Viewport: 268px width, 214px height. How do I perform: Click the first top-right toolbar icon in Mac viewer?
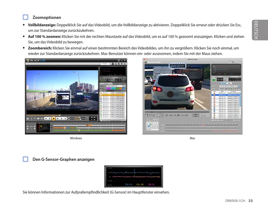pos(230,62)
